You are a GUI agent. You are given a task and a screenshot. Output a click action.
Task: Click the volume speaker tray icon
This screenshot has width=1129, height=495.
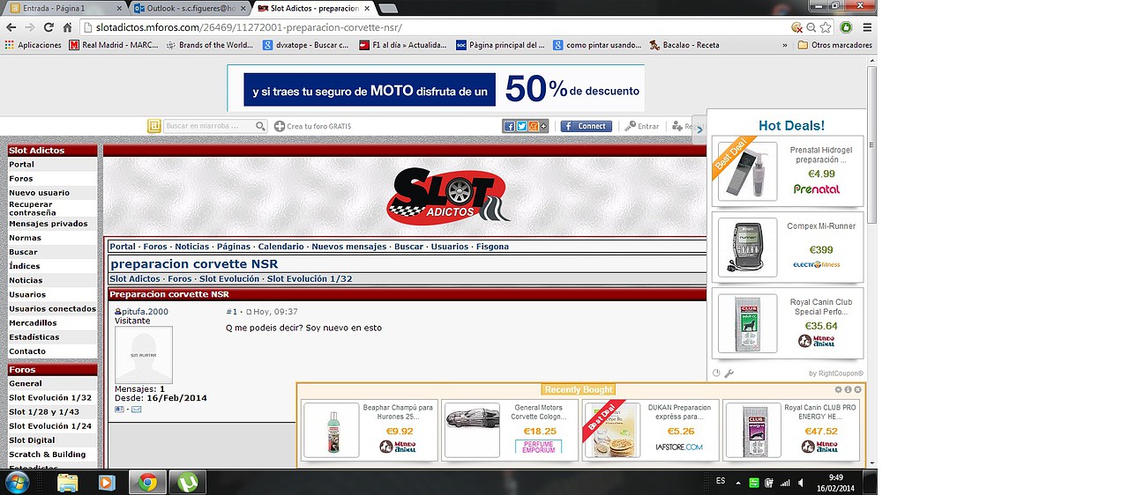[800, 483]
